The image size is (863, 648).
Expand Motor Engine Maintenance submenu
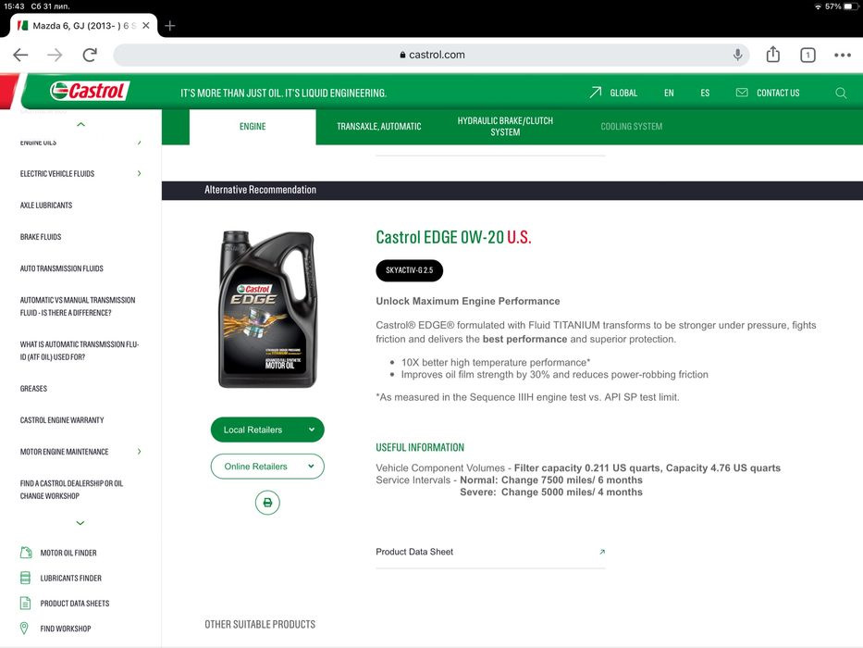pos(140,452)
